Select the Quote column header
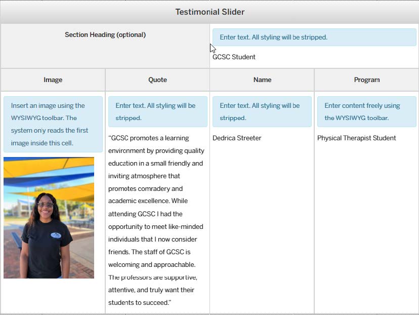Image resolution: width=419 pixels, height=315 pixels. (x=157, y=80)
